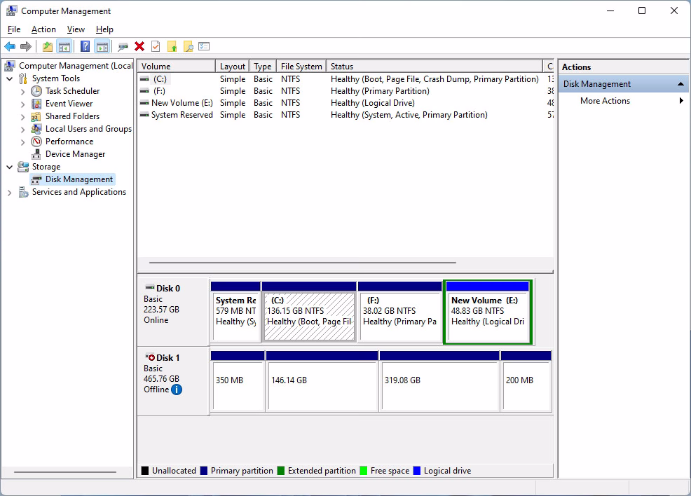Click the console tree horizontal scrollbar
The width and height of the screenshot is (691, 496).
click(x=64, y=471)
